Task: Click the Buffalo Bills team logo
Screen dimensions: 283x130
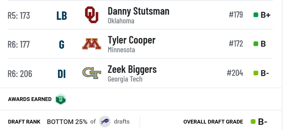Action: coord(105,122)
